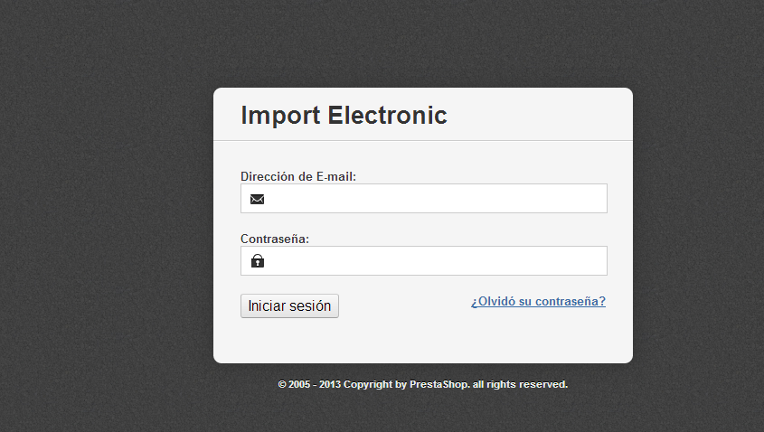Click the all rights reserved footer text
The height and width of the screenshot is (432, 764).
point(520,384)
